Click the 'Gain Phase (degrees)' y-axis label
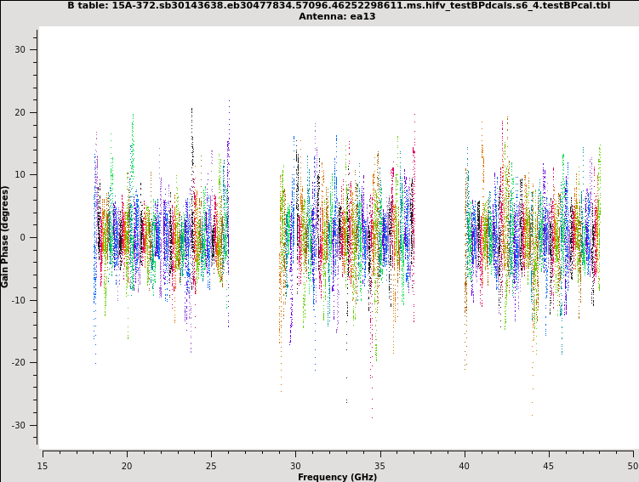Image resolution: width=639 pixels, height=482 pixels. 5,236
